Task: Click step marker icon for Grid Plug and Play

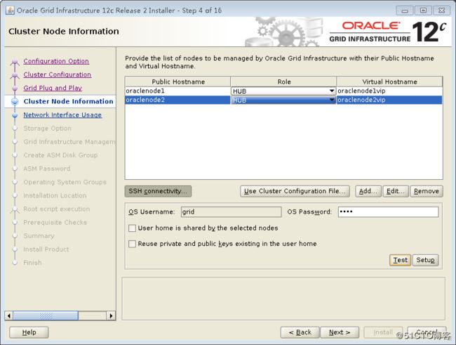Action: point(15,88)
